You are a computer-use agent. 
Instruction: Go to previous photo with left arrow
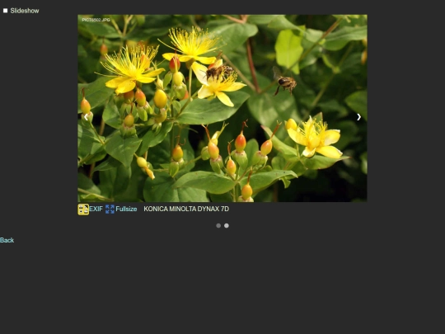tap(86, 117)
